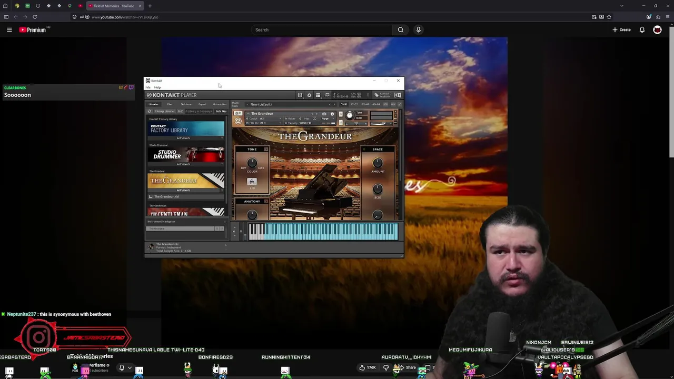674x379 pixels.
Task: Click the exclamation panic icon in Kontakt
Action: pyautogui.click(x=368, y=95)
